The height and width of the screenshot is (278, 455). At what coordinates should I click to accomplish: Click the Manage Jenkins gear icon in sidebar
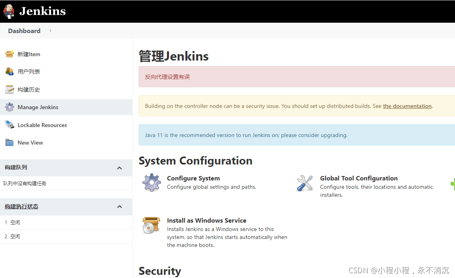[x=9, y=107]
